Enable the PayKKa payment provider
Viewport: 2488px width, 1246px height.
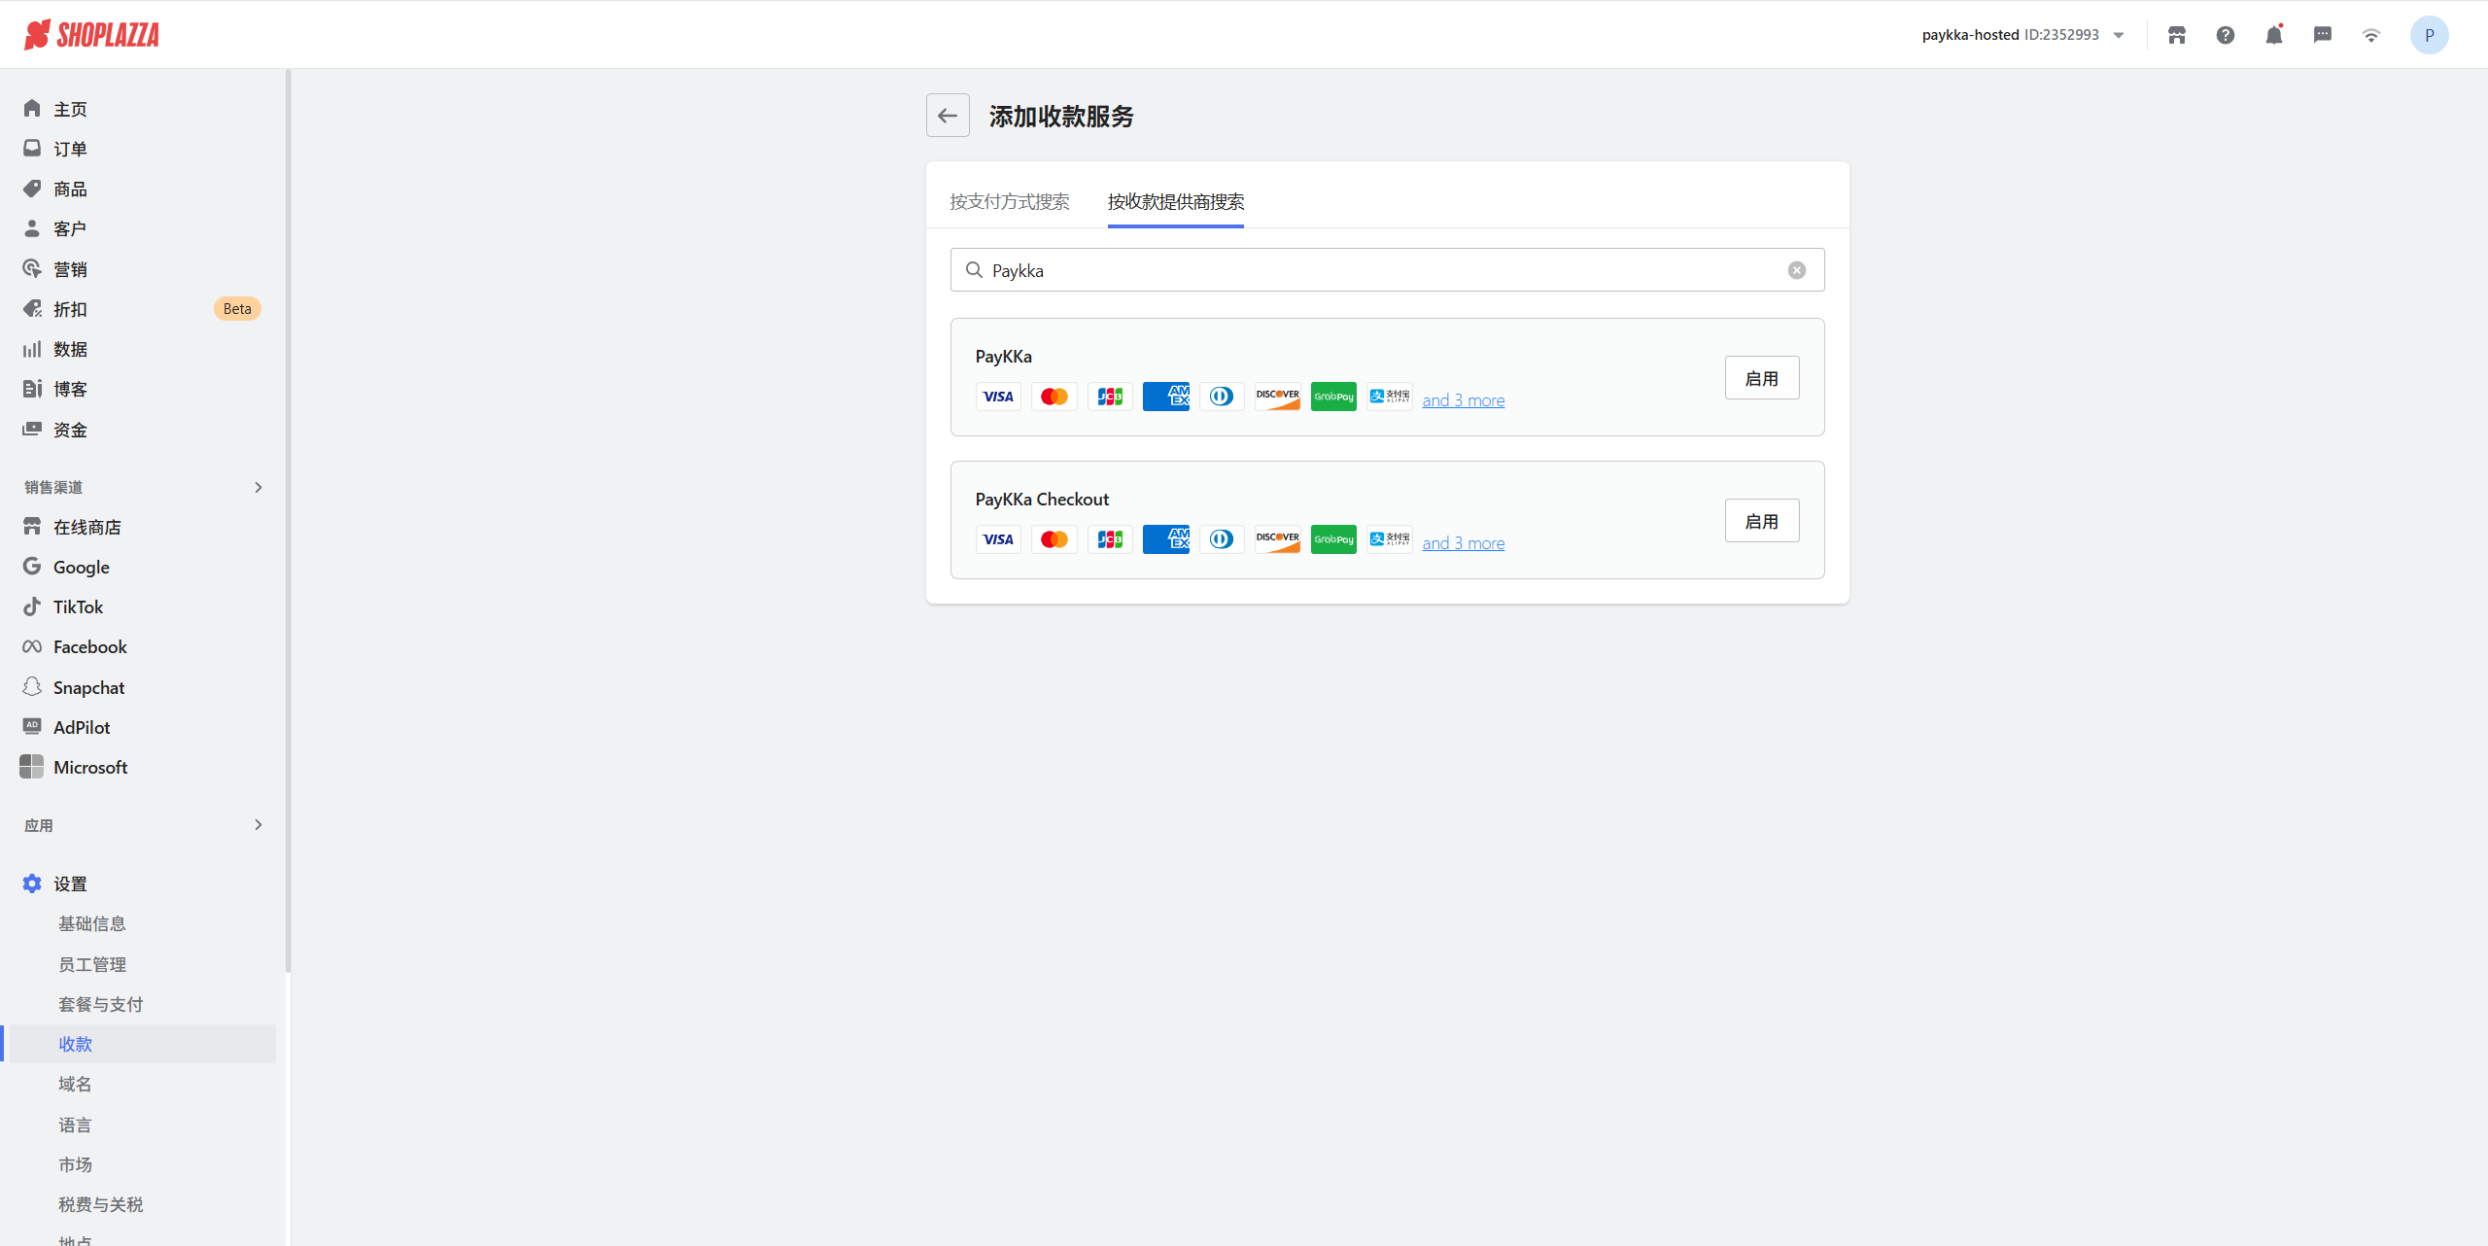(x=1761, y=378)
